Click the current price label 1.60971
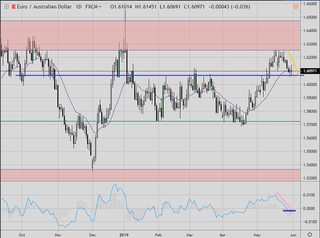This screenshot has height=238, width=320. 310,71
